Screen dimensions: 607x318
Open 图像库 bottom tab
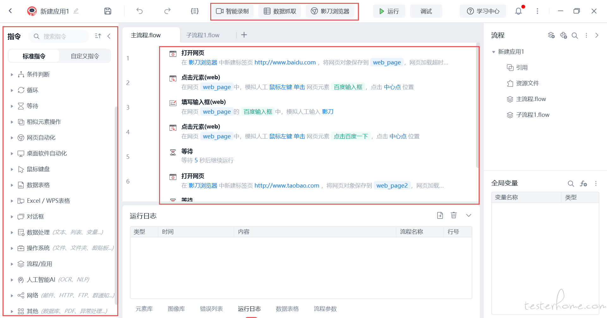176,309
